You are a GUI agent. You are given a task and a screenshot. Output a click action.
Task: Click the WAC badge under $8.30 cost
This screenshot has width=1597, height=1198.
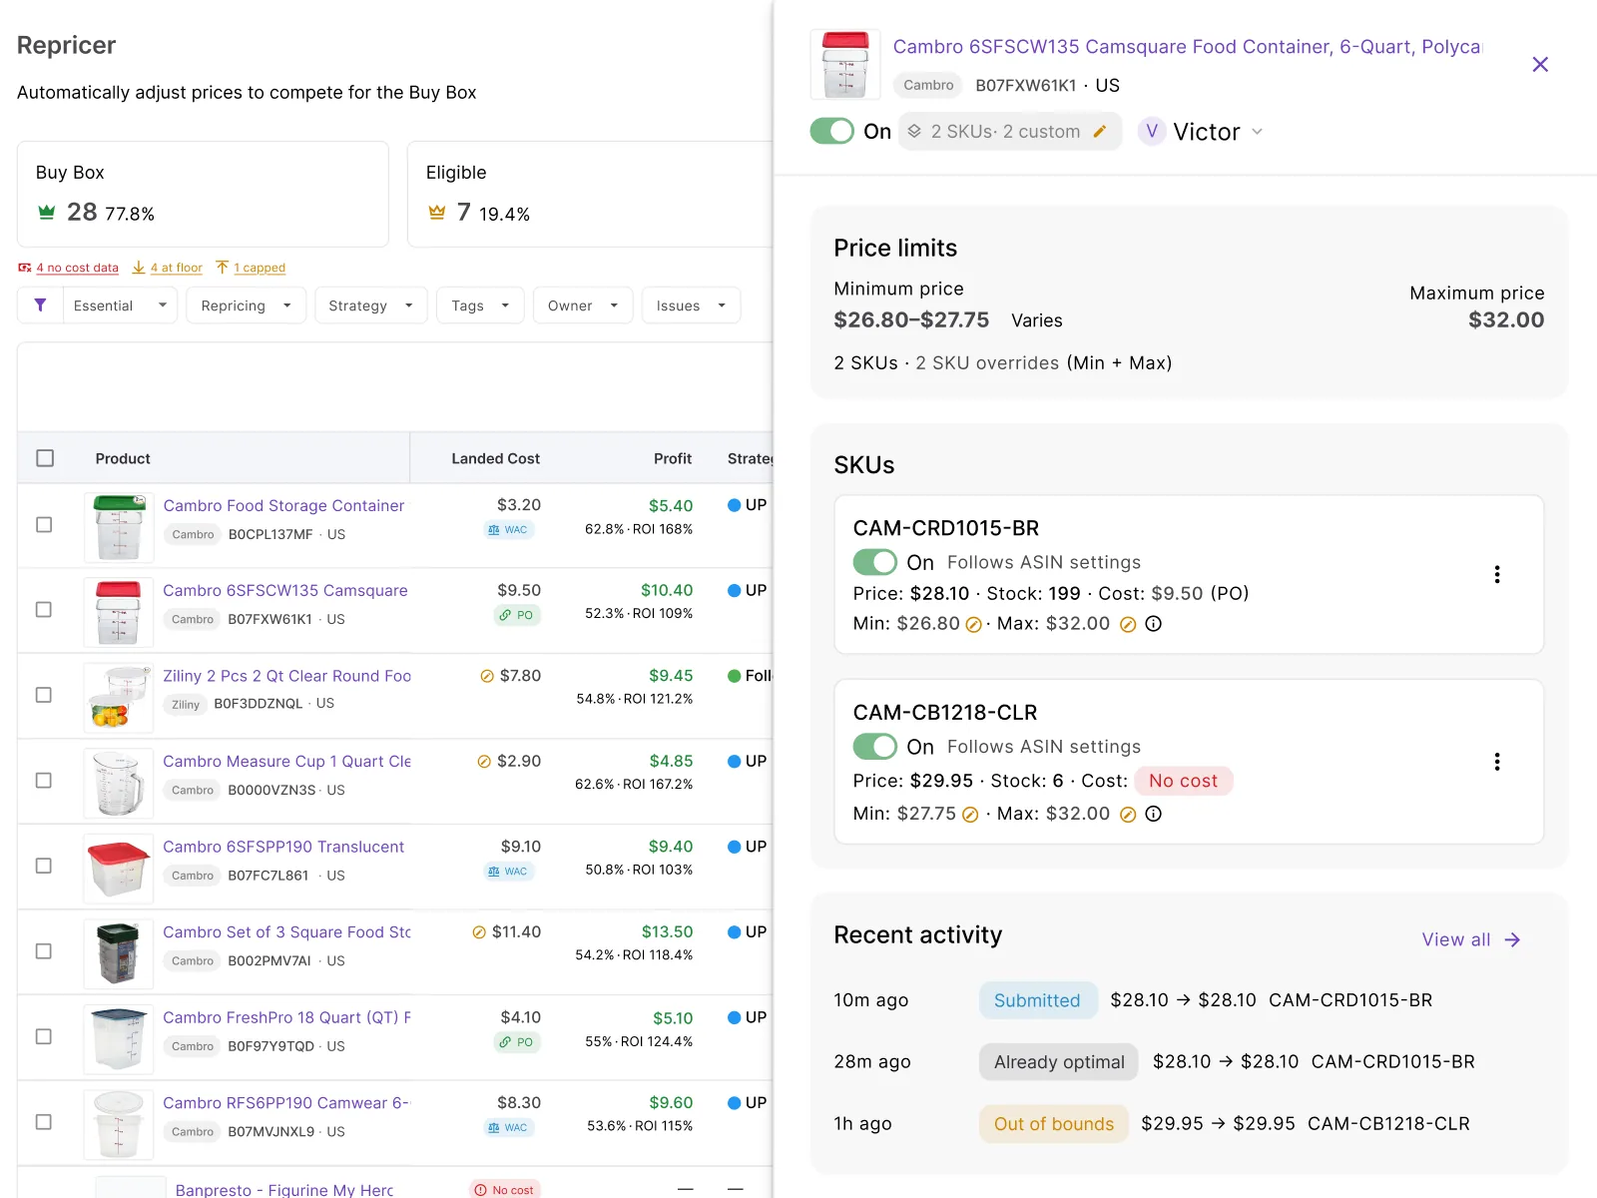click(508, 1128)
